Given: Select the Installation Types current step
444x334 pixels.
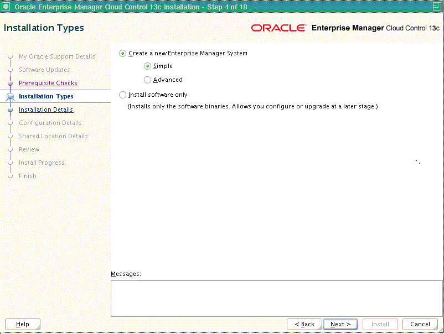Looking at the screenshot, I should [46, 96].
